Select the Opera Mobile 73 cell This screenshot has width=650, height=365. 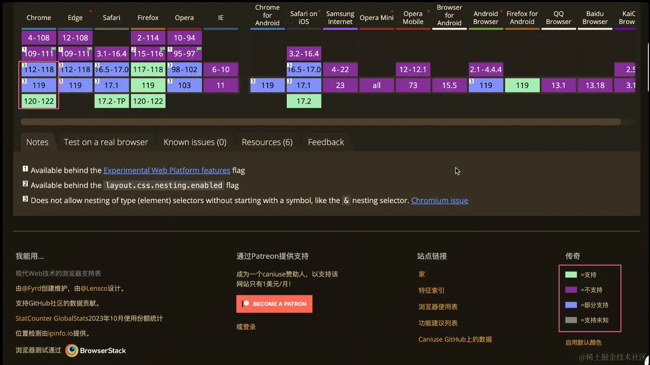coord(413,85)
